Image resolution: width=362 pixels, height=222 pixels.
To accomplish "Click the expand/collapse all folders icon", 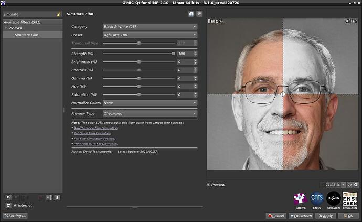I will point(49,197).
